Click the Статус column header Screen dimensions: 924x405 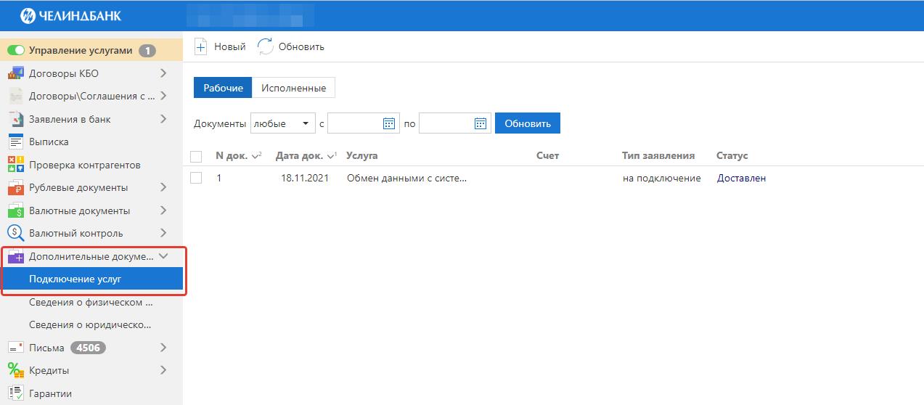(732, 156)
